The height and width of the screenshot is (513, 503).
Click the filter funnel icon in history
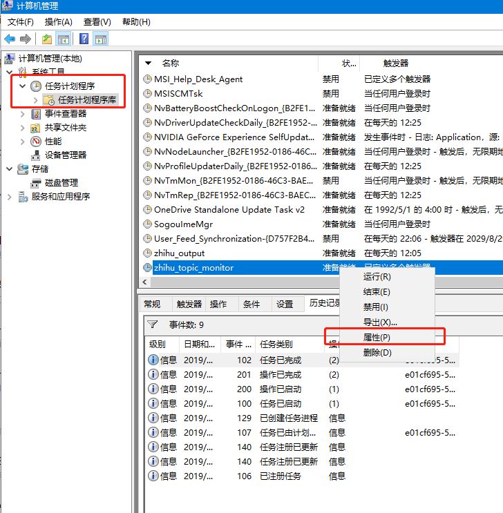tap(153, 325)
